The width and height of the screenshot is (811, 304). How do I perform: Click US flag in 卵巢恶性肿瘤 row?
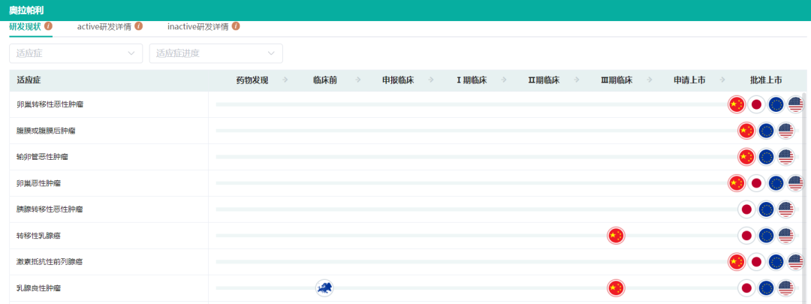pyautogui.click(x=795, y=183)
